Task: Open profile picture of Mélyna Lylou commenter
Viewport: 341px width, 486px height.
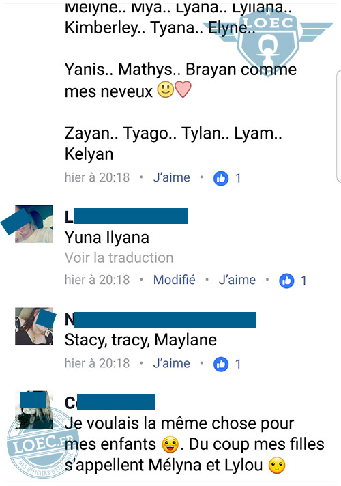Action: (34, 410)
